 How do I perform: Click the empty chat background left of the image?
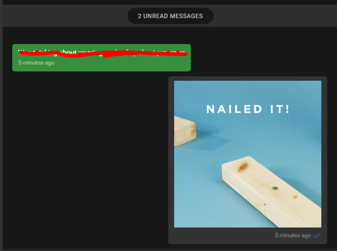tap(85, 160)
